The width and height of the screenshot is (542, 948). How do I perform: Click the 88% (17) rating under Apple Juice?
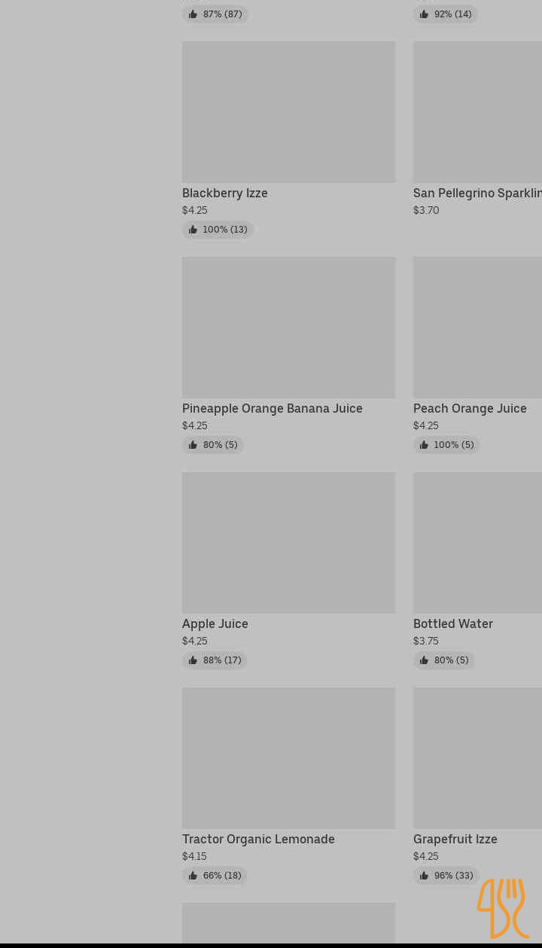(215, 660)
